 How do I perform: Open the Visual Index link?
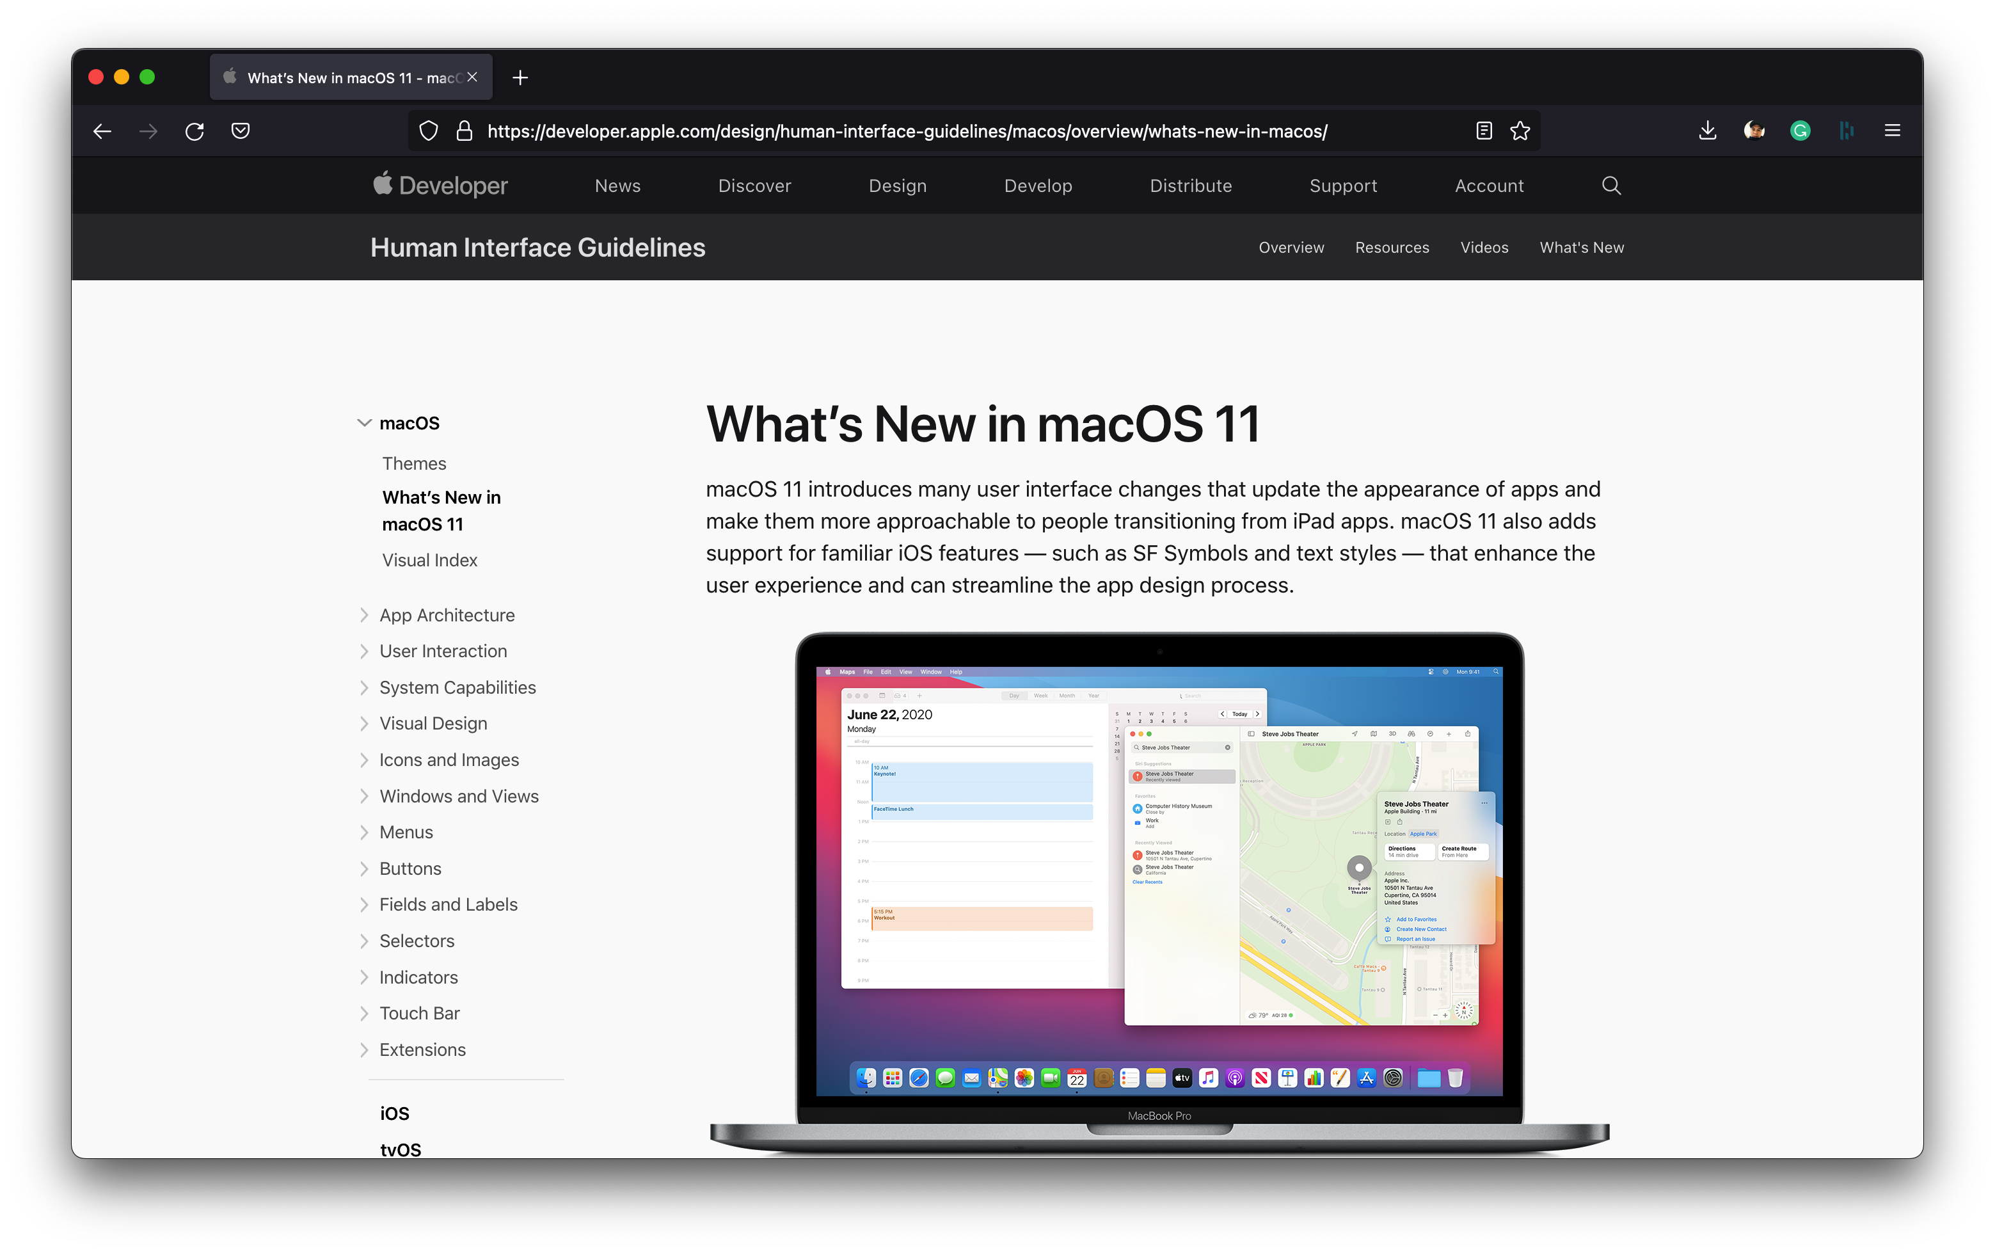pos(429,560)
